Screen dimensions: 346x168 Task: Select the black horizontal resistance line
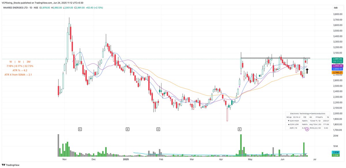[275, 58]
